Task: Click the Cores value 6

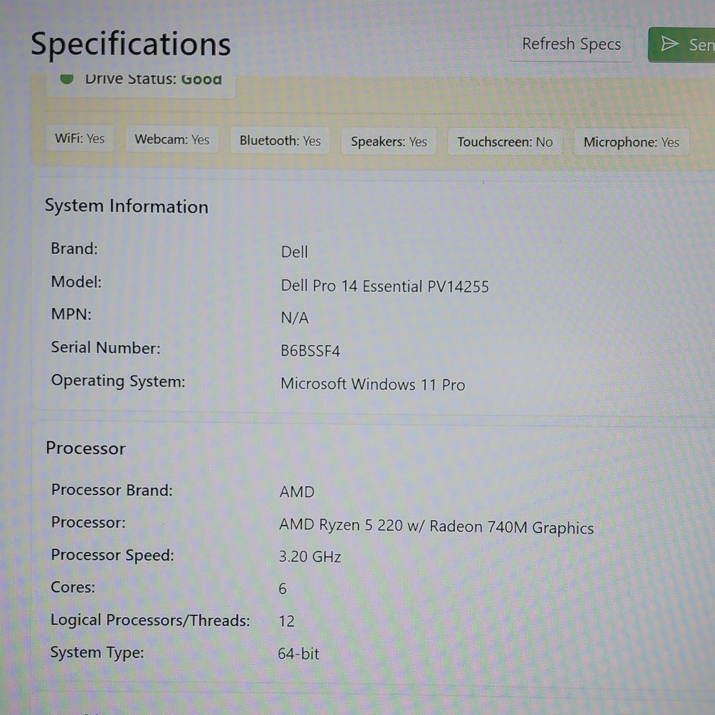Action: pyautogui.click(x=282, y=589)
